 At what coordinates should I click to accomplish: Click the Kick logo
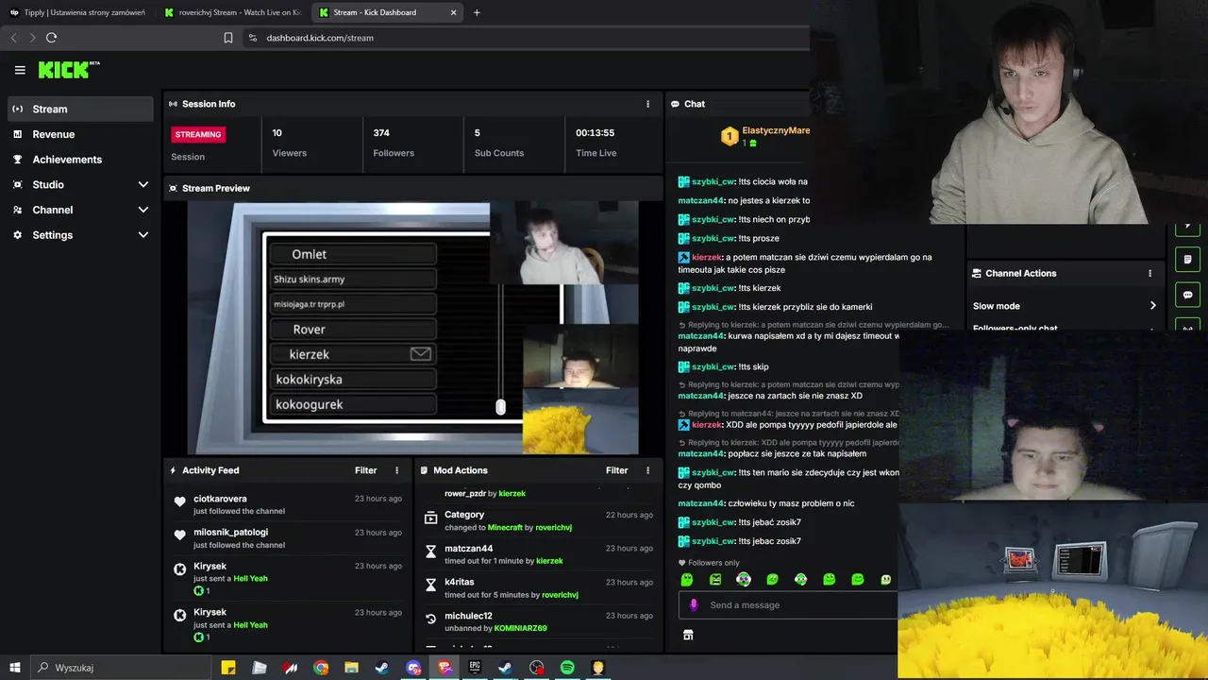[68, 70]
